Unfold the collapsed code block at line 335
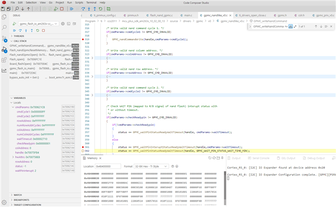This screenshot has height=207, width=336. click(92, 77)
